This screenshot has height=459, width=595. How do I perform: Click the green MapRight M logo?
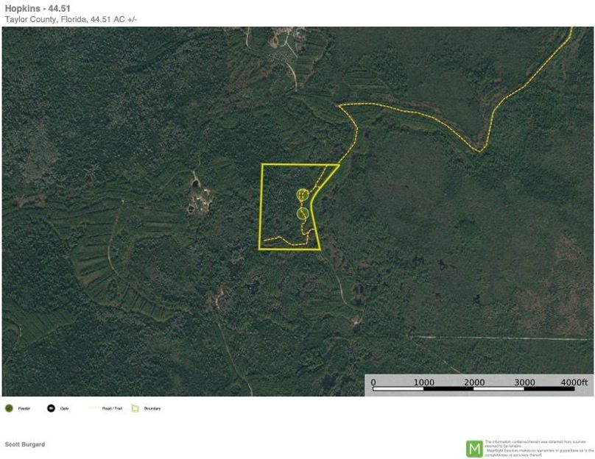click(x=474, y=448)
